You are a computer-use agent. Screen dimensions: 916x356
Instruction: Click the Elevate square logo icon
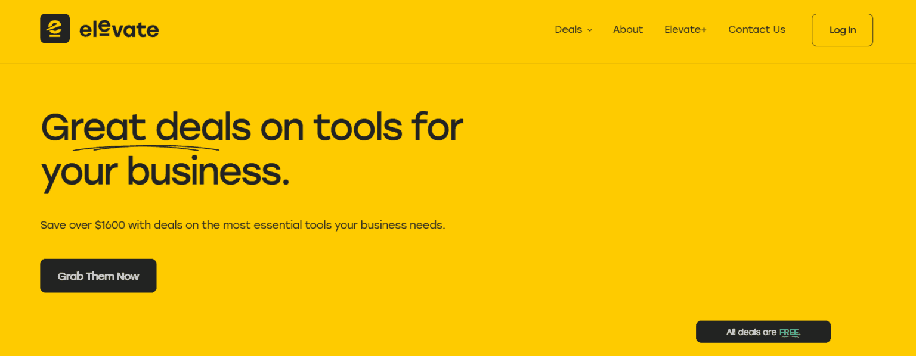point(55,29)
